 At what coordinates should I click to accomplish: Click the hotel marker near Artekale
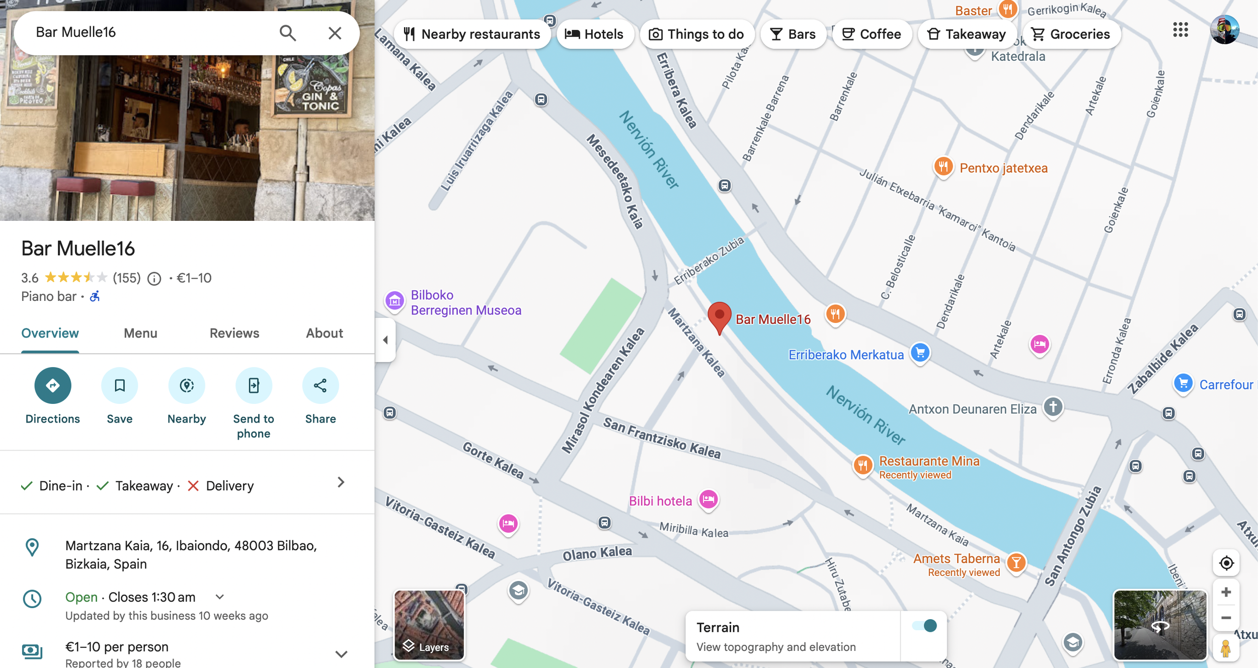tap(1040, 345)
